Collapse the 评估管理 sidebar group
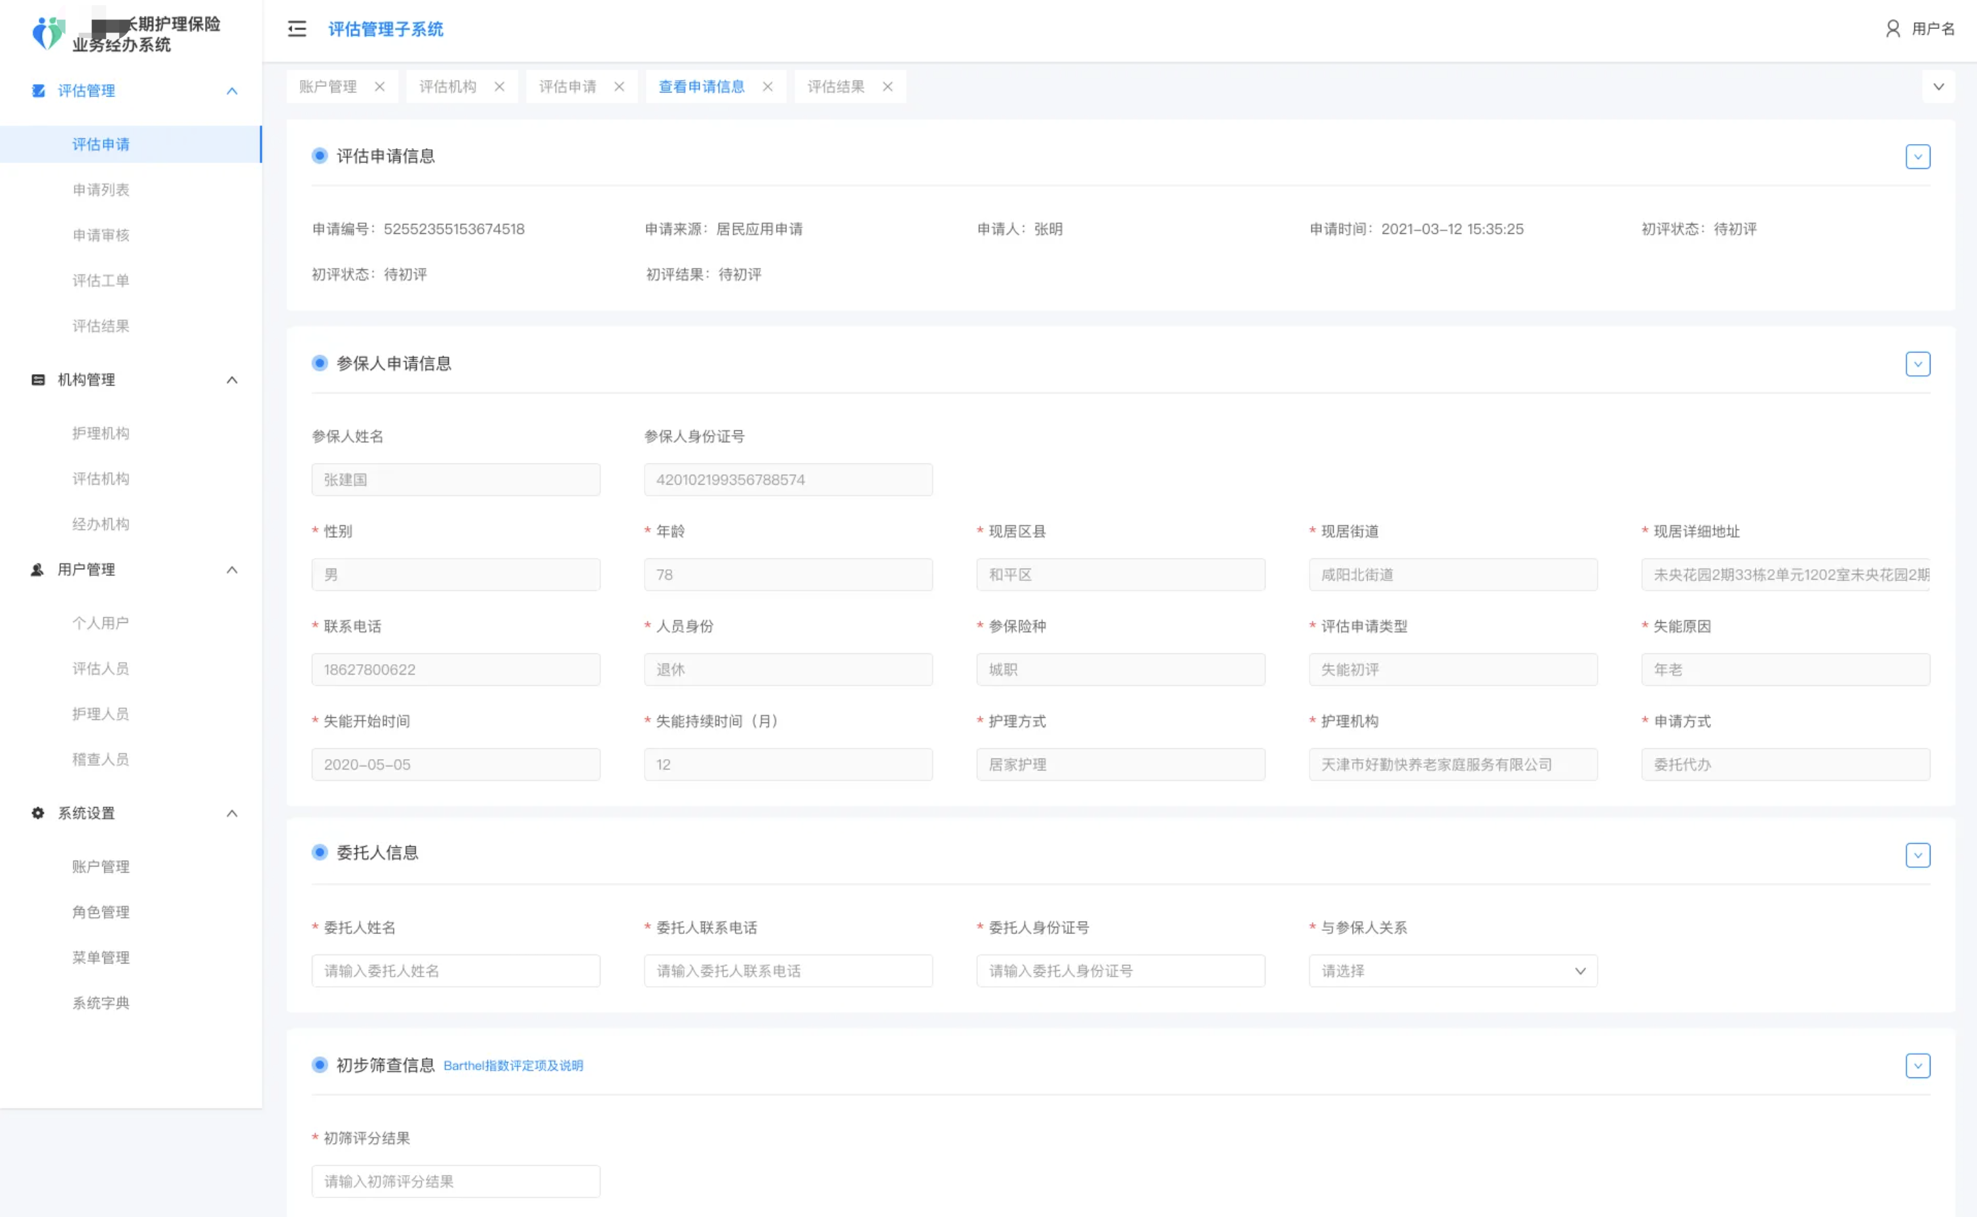1977x1217 pixels. [232, 91]
